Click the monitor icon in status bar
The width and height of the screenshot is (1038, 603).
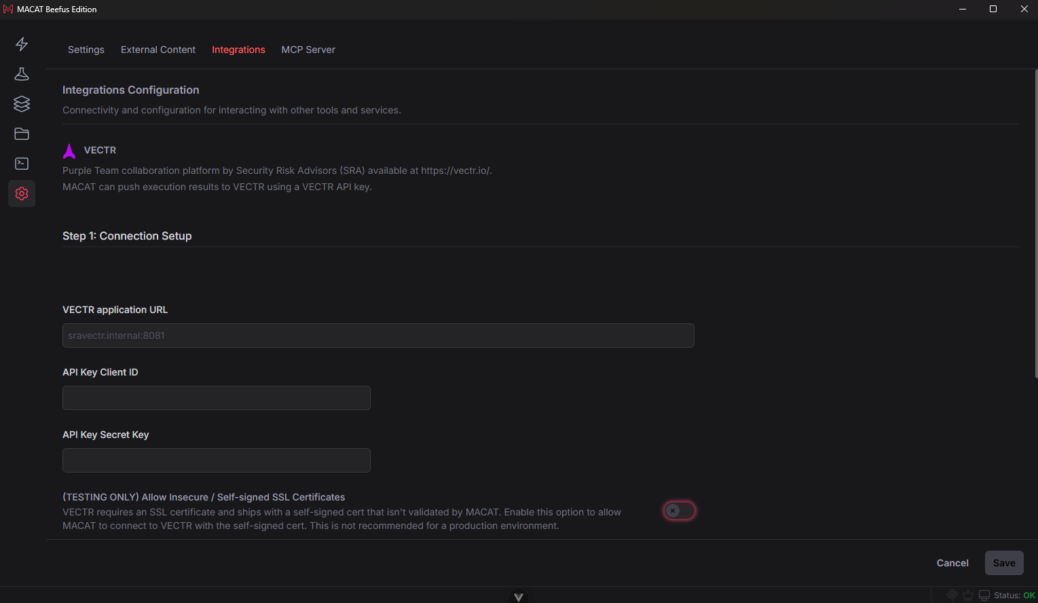click(984, 596)
